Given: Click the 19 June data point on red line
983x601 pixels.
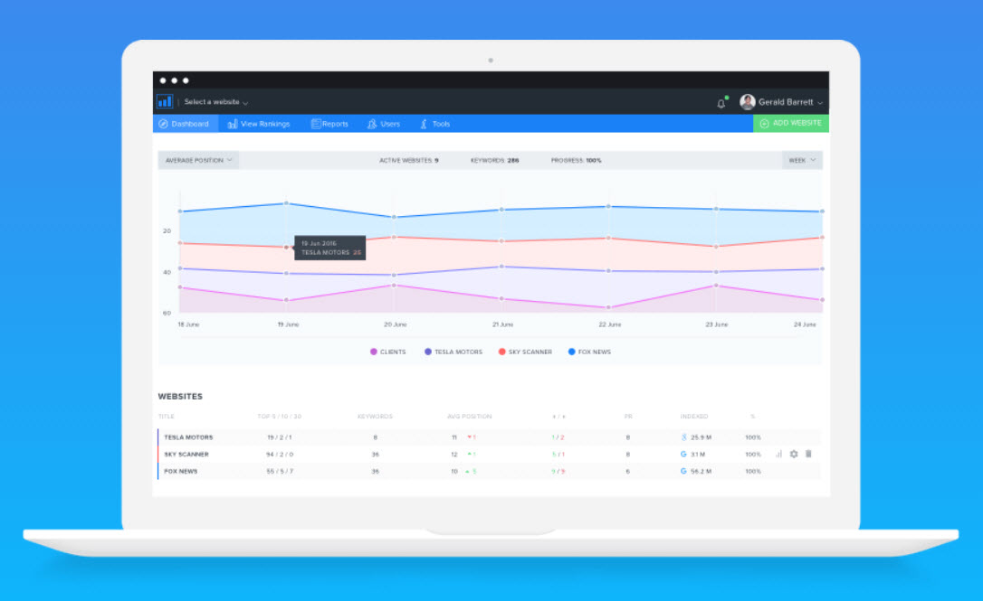Looking at the screenshot, I should click(x=287, y=247).
